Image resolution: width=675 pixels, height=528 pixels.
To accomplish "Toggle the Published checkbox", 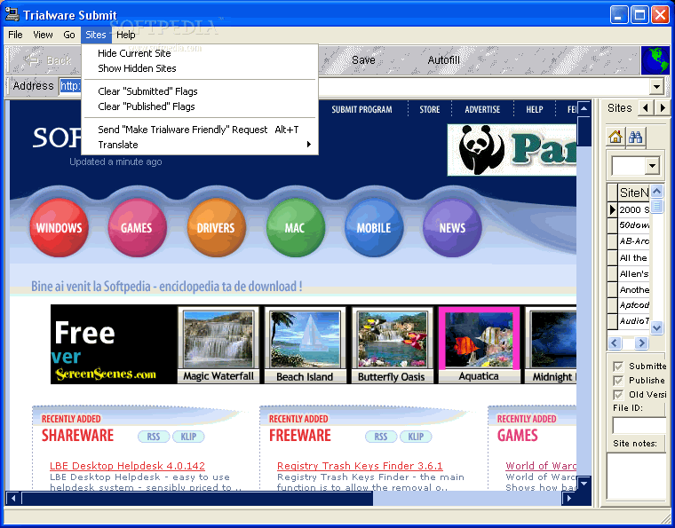I will pos(618,381).
